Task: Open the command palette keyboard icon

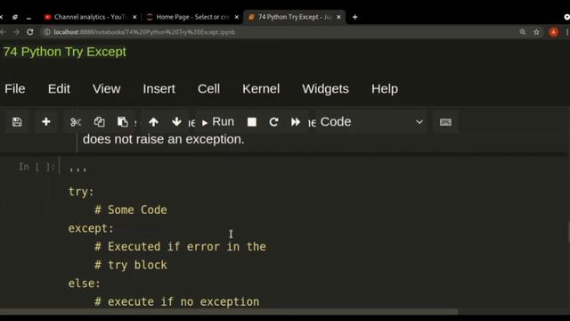Action: (445, 122)
